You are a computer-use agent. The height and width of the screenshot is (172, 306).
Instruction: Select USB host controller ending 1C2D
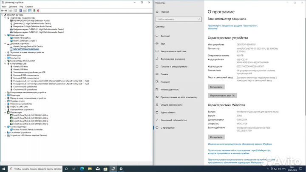51,81
